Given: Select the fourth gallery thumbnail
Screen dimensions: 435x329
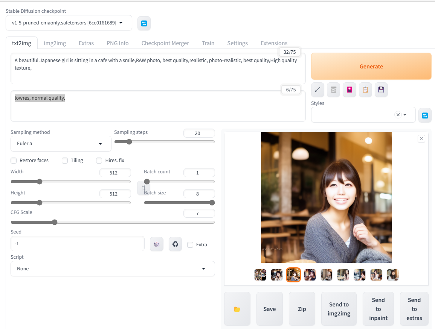Looking at the screenshot, I should tap(310, 275).
